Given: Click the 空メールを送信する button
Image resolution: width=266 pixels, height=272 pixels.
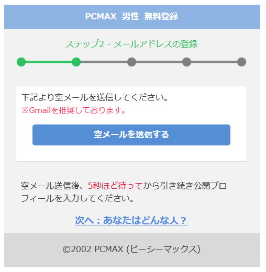Looking at the screenshot, I should pos(131,135).
